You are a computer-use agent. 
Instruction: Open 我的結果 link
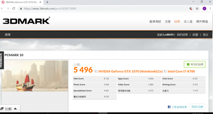(x=182, y=35)
